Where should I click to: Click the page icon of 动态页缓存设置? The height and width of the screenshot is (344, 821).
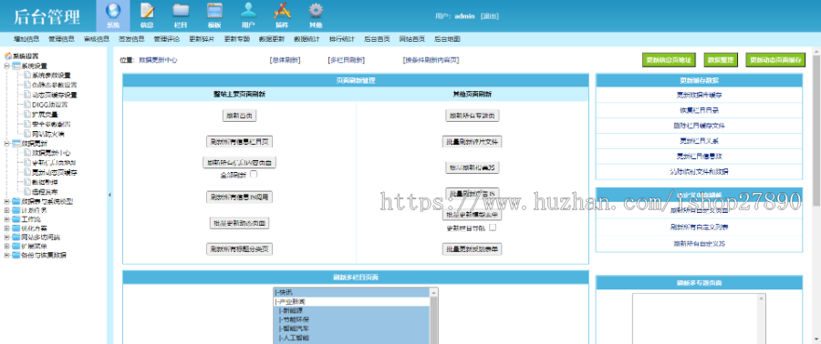[x=27, y=95]
